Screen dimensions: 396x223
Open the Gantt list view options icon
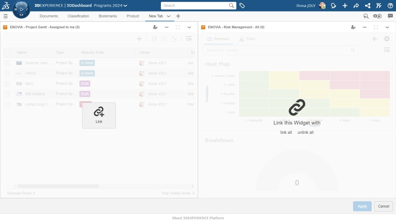[189, 39]
